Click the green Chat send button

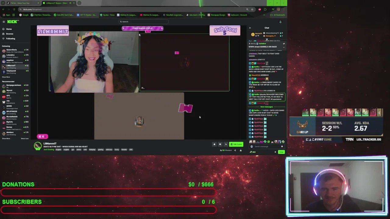(x=281, y=152)
